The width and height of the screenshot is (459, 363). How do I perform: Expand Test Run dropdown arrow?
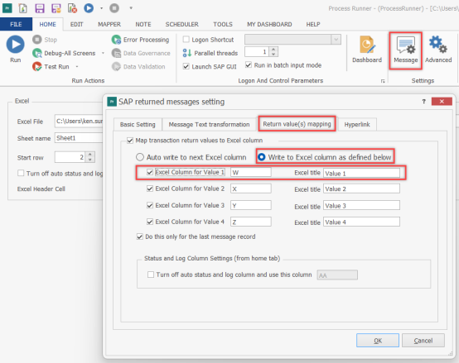pos(77,67)
